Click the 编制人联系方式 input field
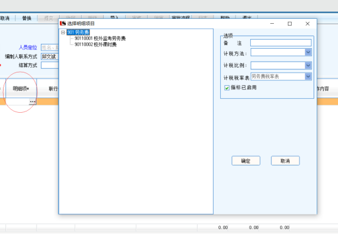 50,57
